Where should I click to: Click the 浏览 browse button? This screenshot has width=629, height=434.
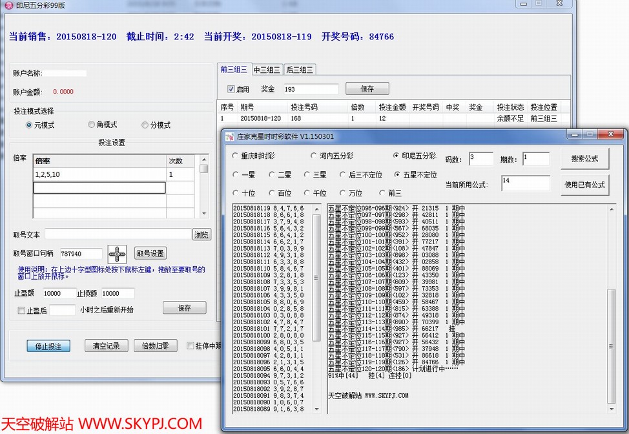pos(202,235)
